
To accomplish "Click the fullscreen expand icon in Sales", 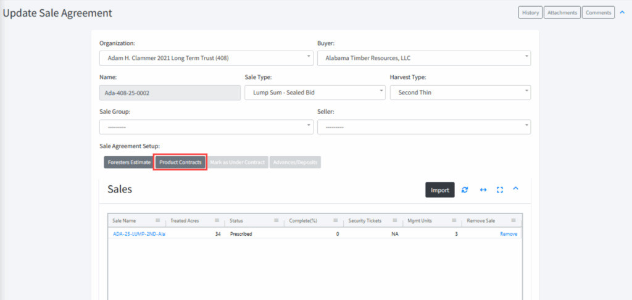I will (x=500, y=190).
